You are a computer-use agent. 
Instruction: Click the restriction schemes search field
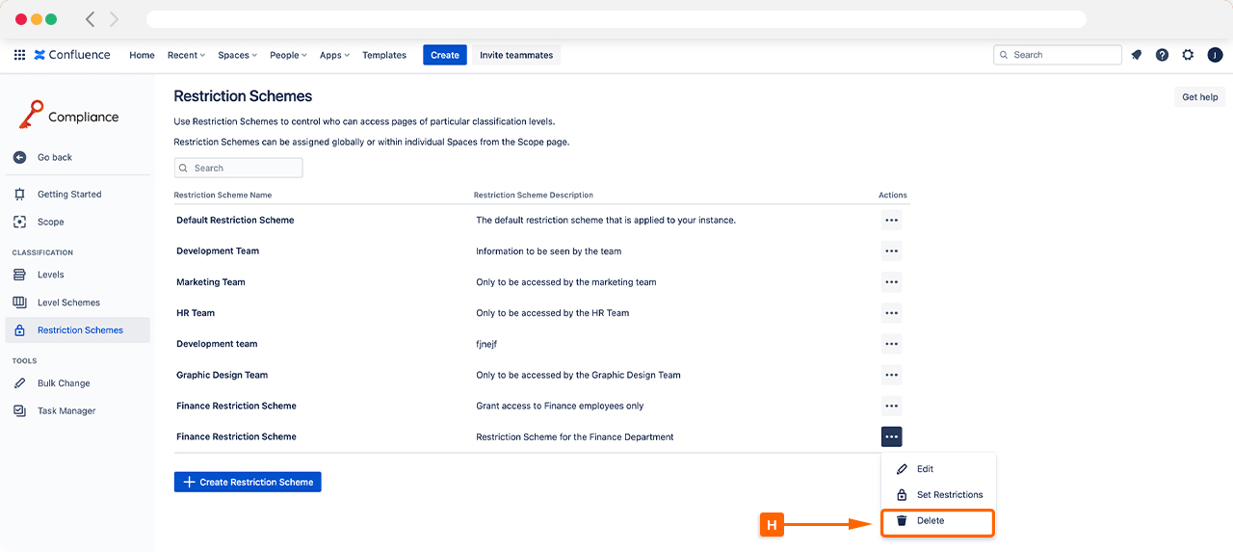click(x=238, y=168)
